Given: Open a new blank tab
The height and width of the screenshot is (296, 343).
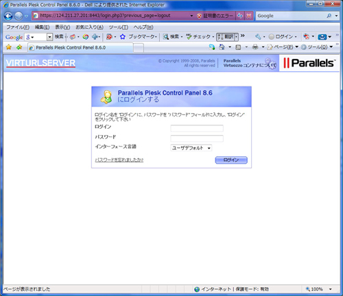Looking at the screenshot, I should [139, 48].
